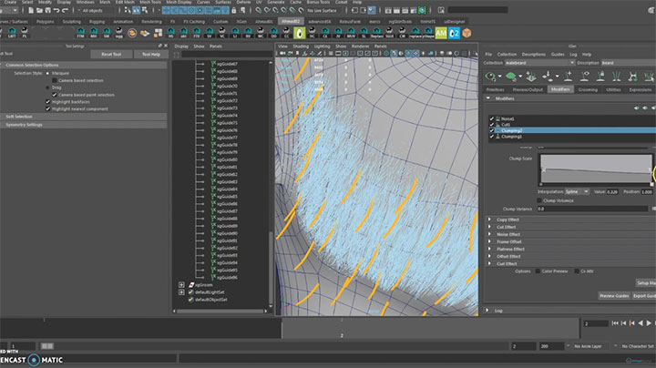The width and height of the screenshot is (656, 368).
Task: Click the open scene folder icon
Action: point(39,10)
